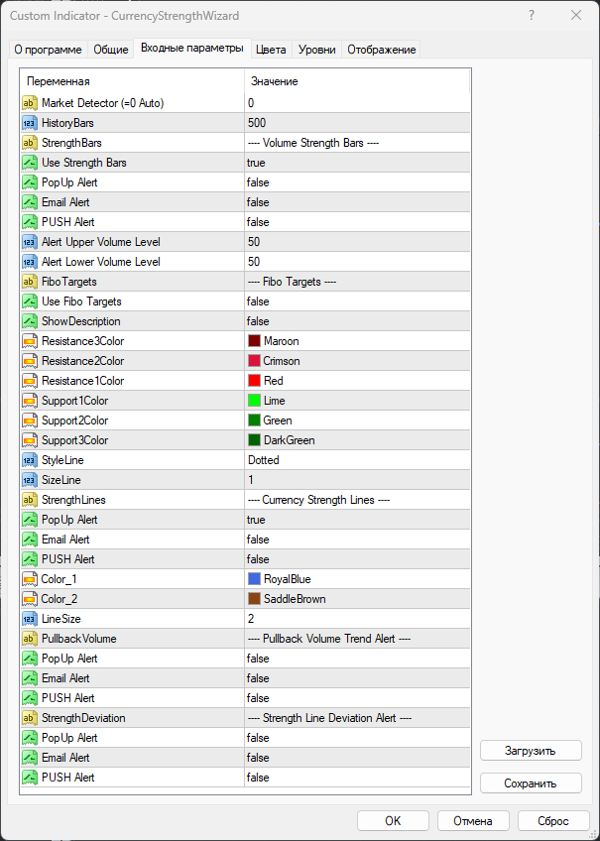Click the Resistance3Color color type icon
This screenshot has height=841, width=600.
29,341
